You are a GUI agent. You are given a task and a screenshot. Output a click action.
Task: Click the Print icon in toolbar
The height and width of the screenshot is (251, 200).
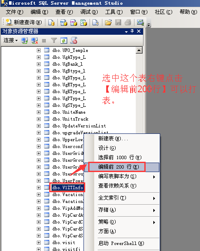[x=128, y=22]
